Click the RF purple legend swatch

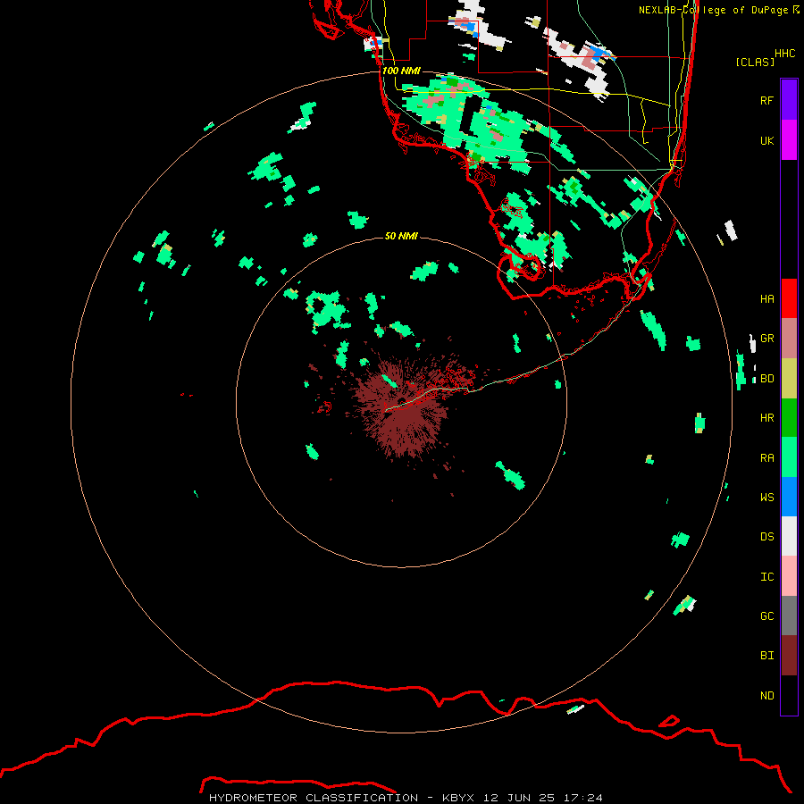pyautogui.click(x=789, y=100)
